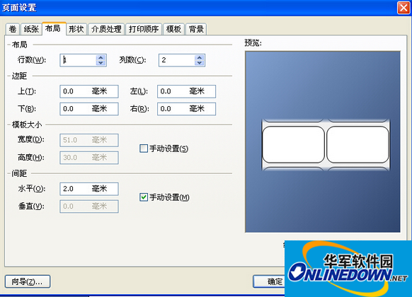Click the disabled 高度(H) field
The height and width of the screenshot is (297, 412).
[x=89, y=158]
